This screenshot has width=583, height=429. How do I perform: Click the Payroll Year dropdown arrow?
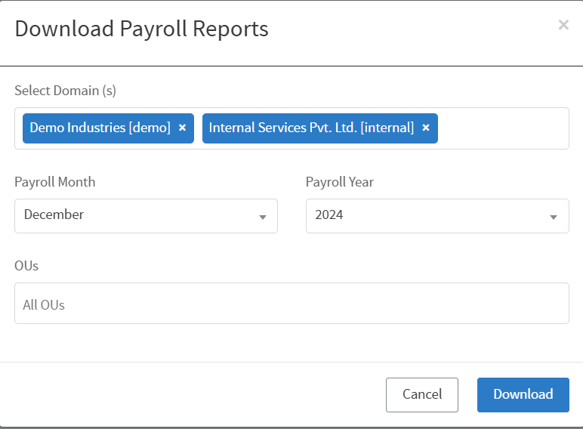coord(554,217)
